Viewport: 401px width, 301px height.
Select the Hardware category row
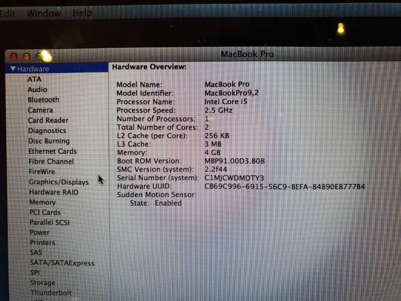[x=57, y=69]
